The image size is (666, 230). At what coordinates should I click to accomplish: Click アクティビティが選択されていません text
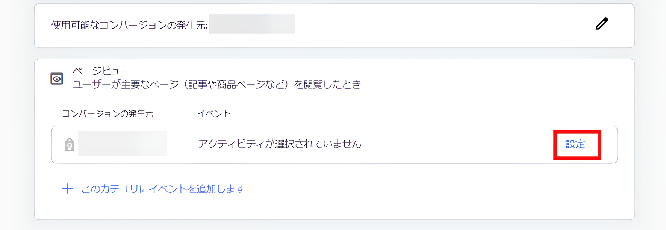280,143
